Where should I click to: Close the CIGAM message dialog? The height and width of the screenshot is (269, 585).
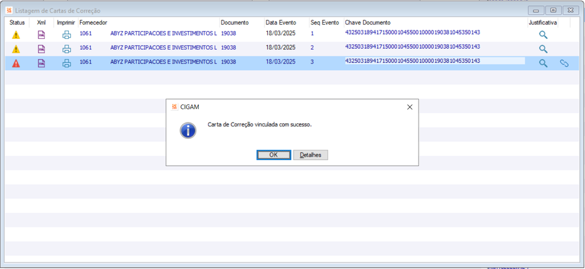pyautogui.click(x=409, y=107)
